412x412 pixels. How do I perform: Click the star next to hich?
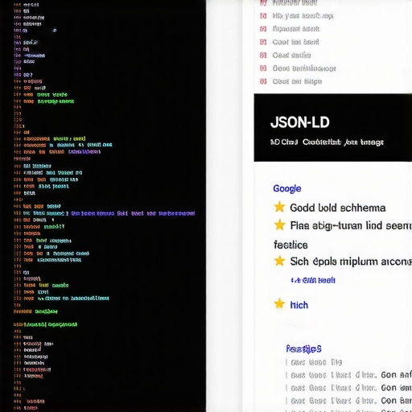279,303
